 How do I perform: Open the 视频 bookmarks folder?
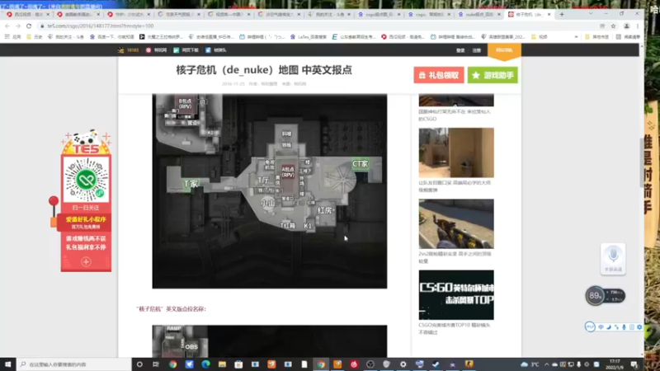540,37
